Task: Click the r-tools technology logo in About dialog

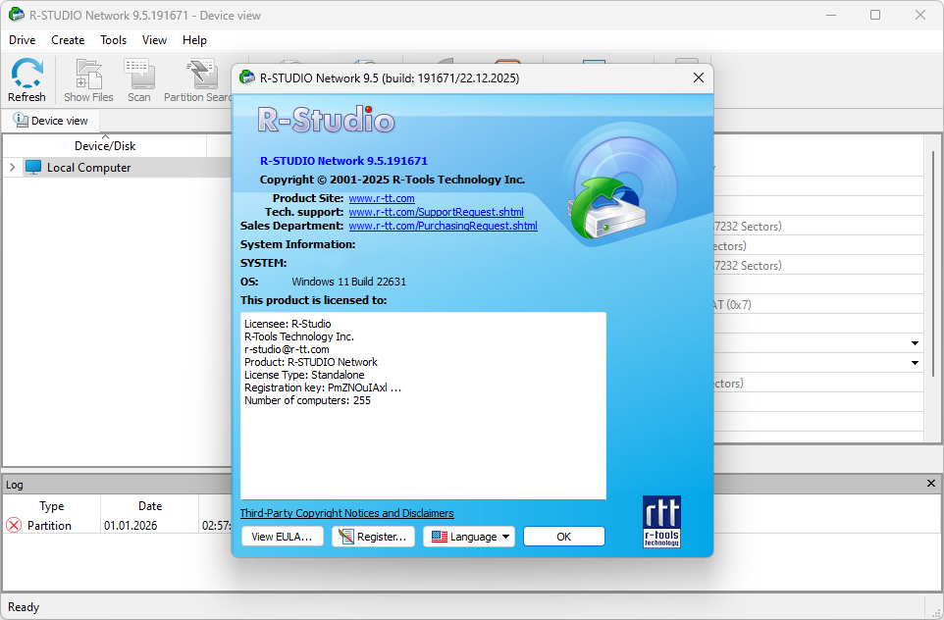Action: [661, 521]
